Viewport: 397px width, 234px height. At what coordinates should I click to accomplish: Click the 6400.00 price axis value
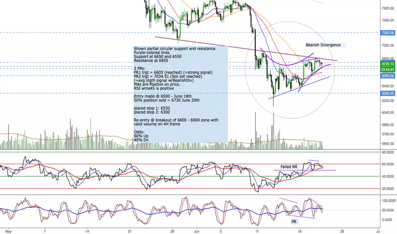click(388, 86)
